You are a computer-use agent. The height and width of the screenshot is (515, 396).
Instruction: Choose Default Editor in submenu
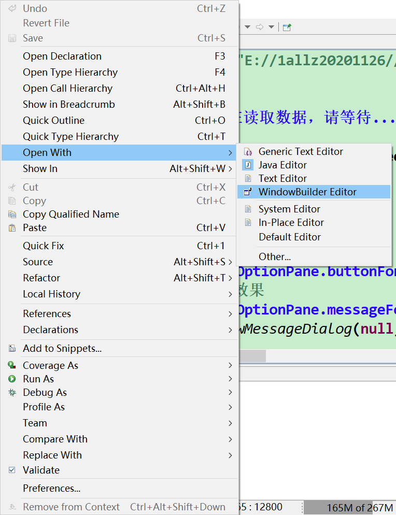(x=314, y=237)
